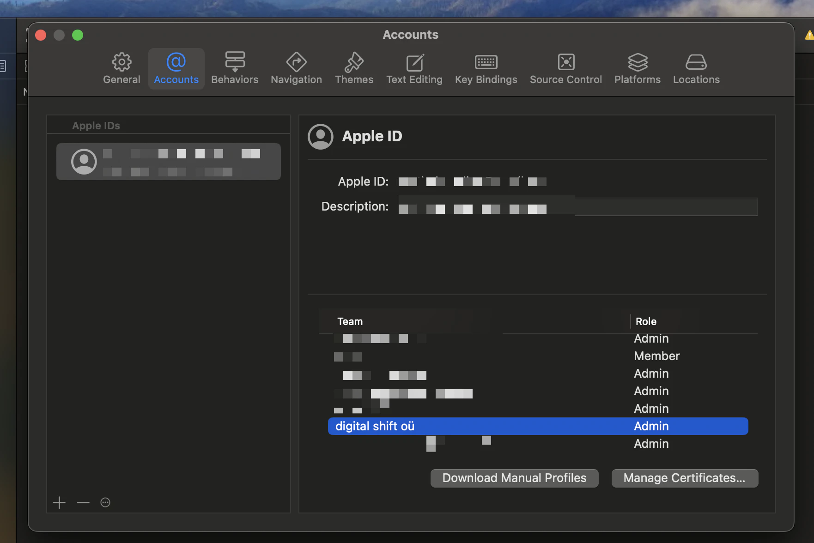
Task: Open the Text Editing preferences
Action: [x=414, y=68]
